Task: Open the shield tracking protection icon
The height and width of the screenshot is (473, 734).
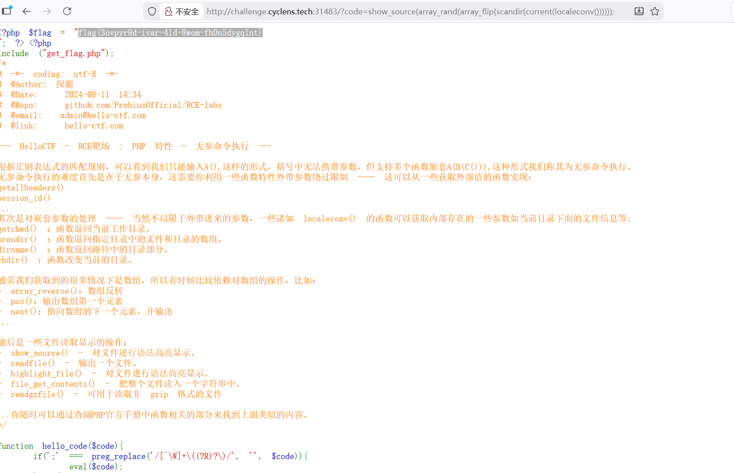Action: (x=152, y=11)
